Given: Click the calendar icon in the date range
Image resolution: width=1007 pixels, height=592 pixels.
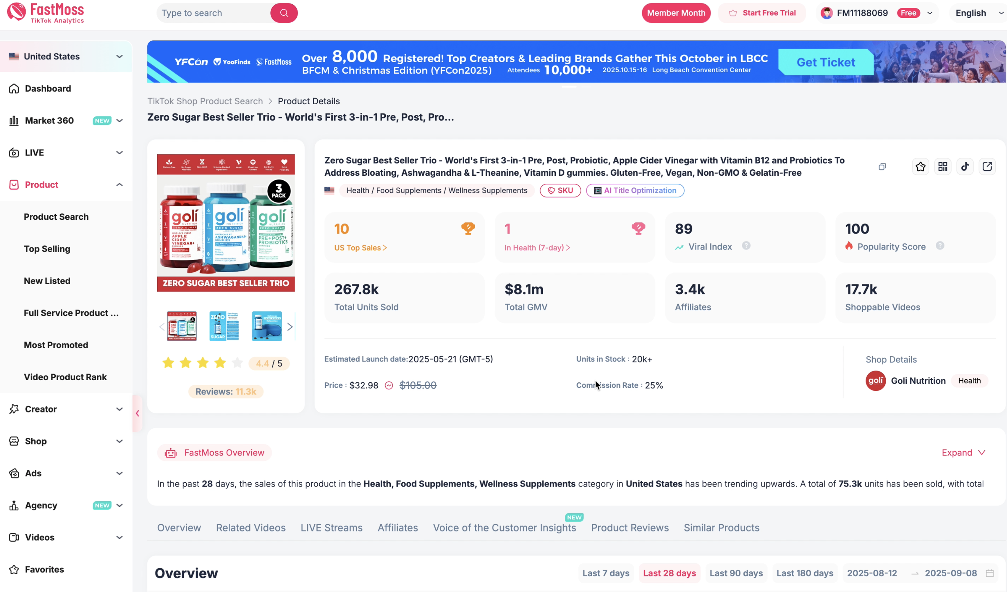Looking at the screenshot, I should (989, 573).
